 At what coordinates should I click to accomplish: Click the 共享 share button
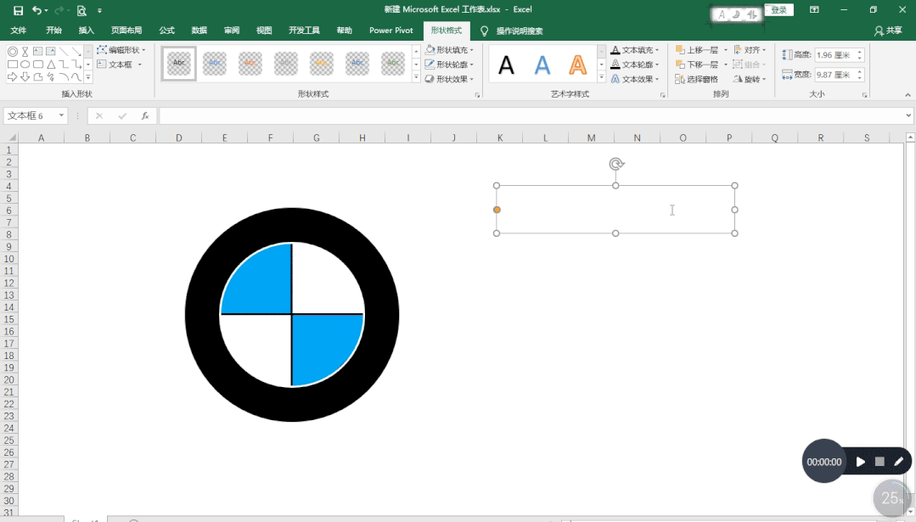click(888, 31)
